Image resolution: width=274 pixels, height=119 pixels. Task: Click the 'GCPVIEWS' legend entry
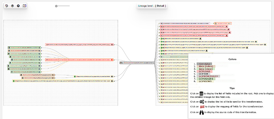coord(205,81)
